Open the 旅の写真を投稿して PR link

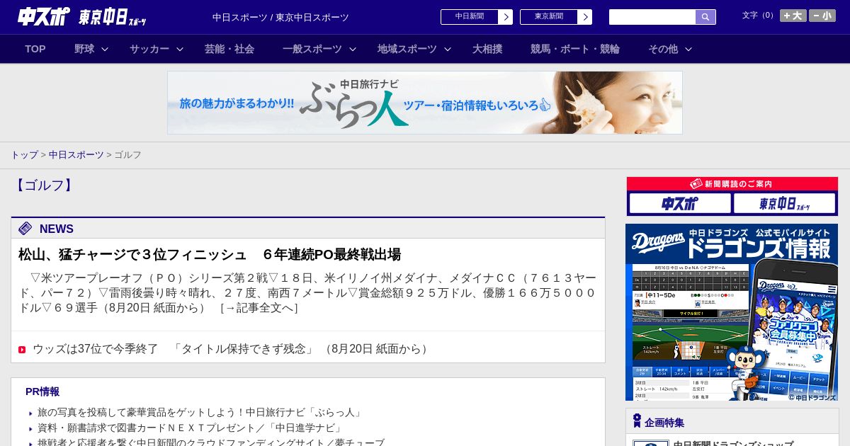pyautogui.click(x=200, y=413)
